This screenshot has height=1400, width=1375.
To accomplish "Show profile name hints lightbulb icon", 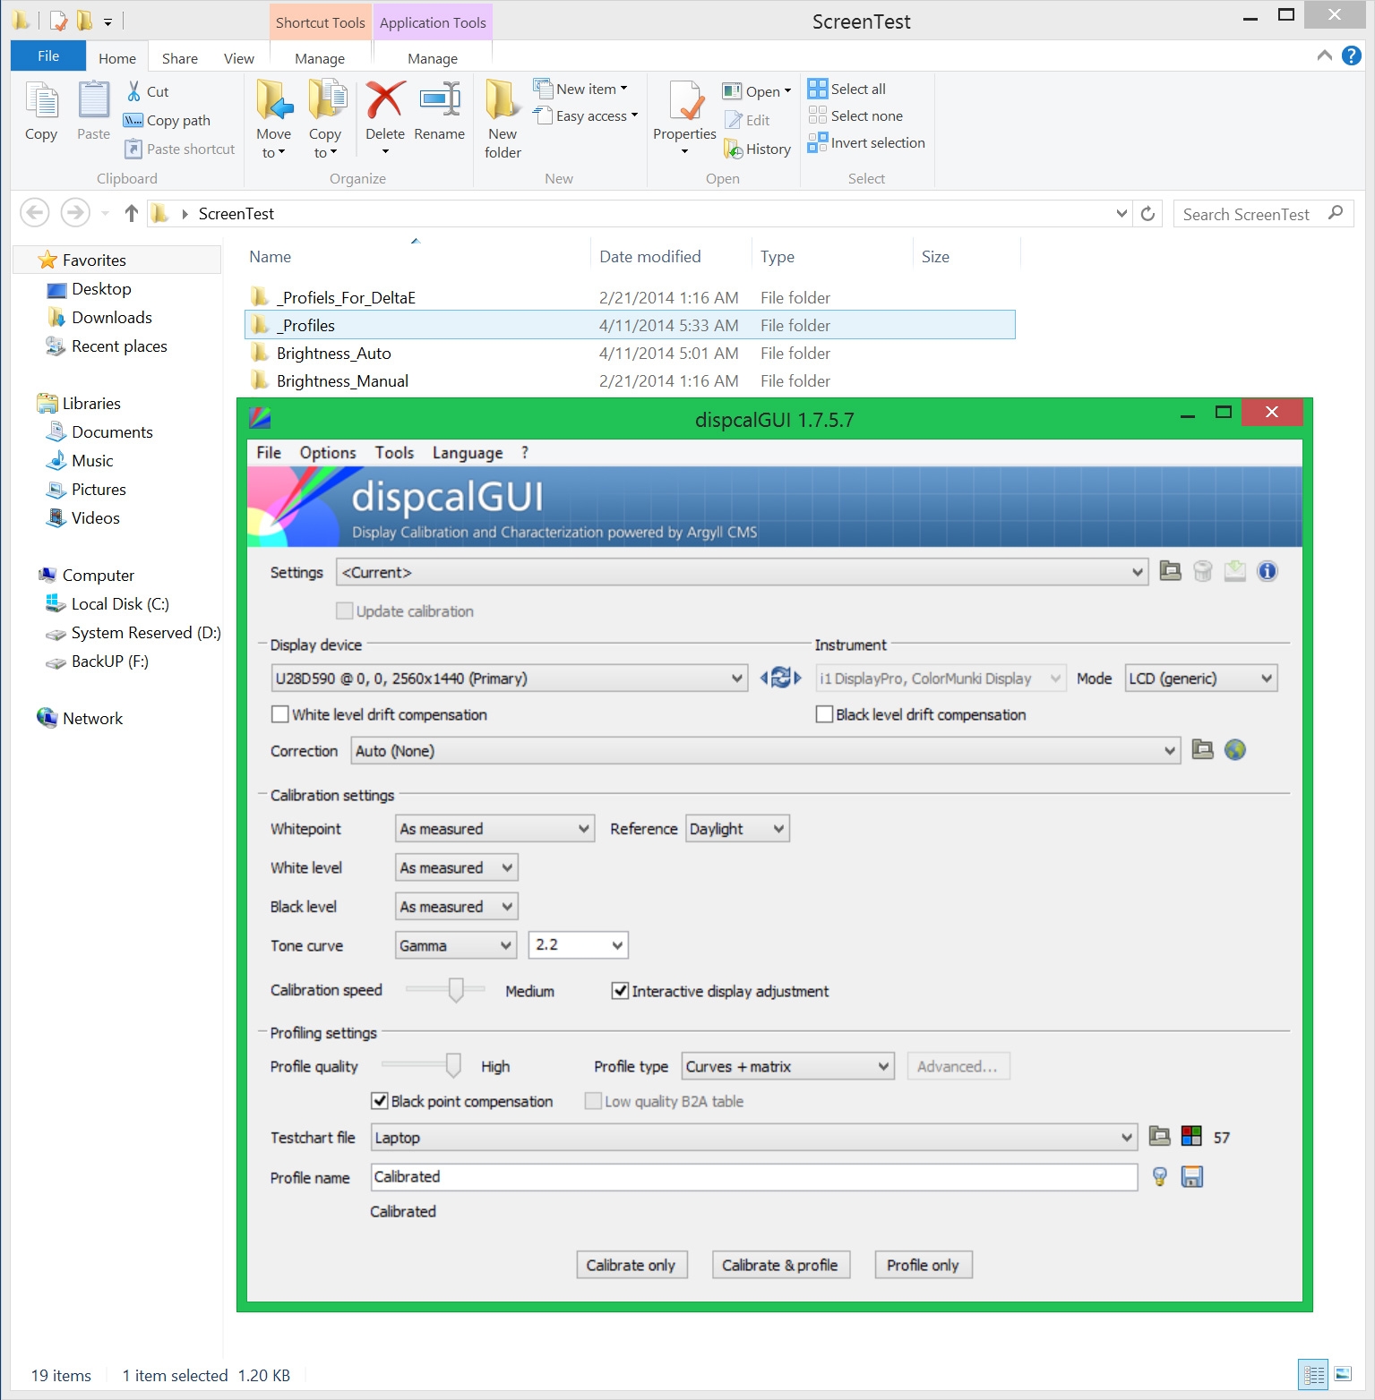I will pyautogui.click(x=1160, y=1176).
